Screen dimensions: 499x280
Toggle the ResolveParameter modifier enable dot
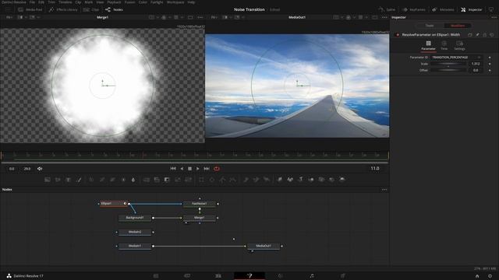(x=398, y=34)
